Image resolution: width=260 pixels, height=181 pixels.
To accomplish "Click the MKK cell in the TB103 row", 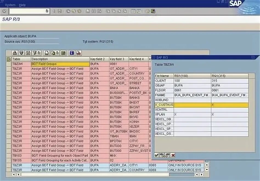I will [119, 156].
